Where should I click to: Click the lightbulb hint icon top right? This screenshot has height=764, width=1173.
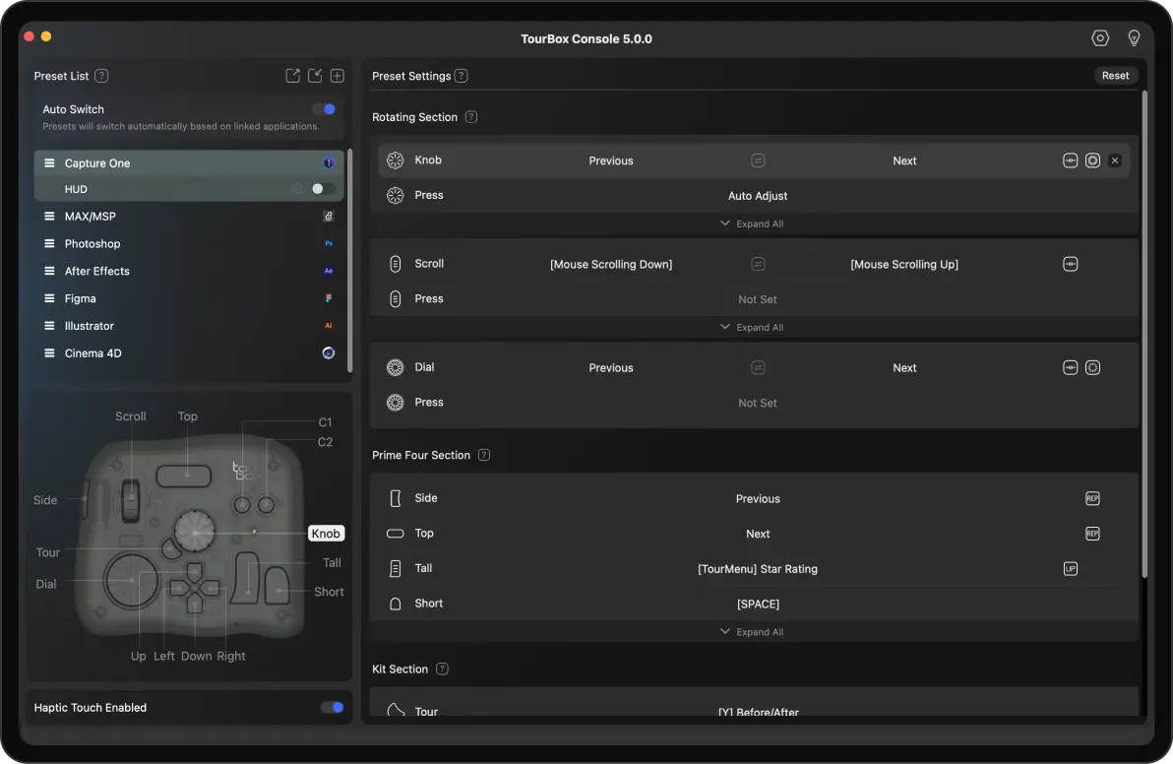coord(1134,37)
